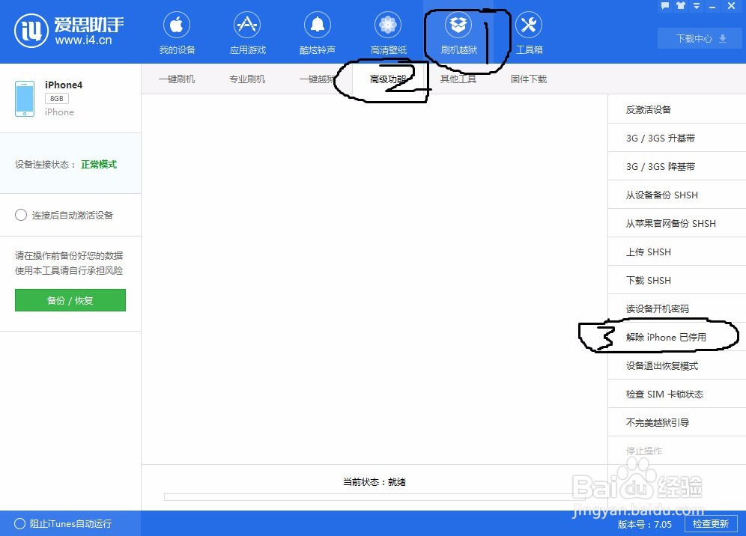Select 3G / 3GS 升基带 function

coord(676,138)
